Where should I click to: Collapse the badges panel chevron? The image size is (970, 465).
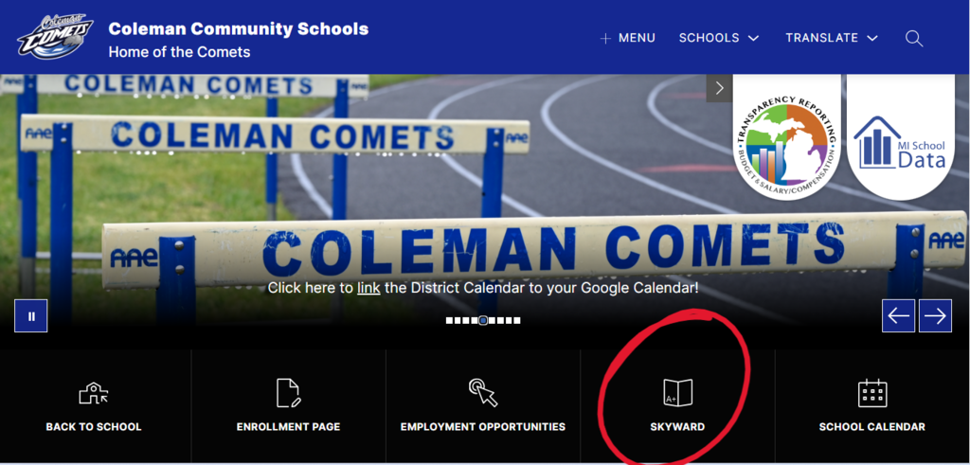[719, 88]
